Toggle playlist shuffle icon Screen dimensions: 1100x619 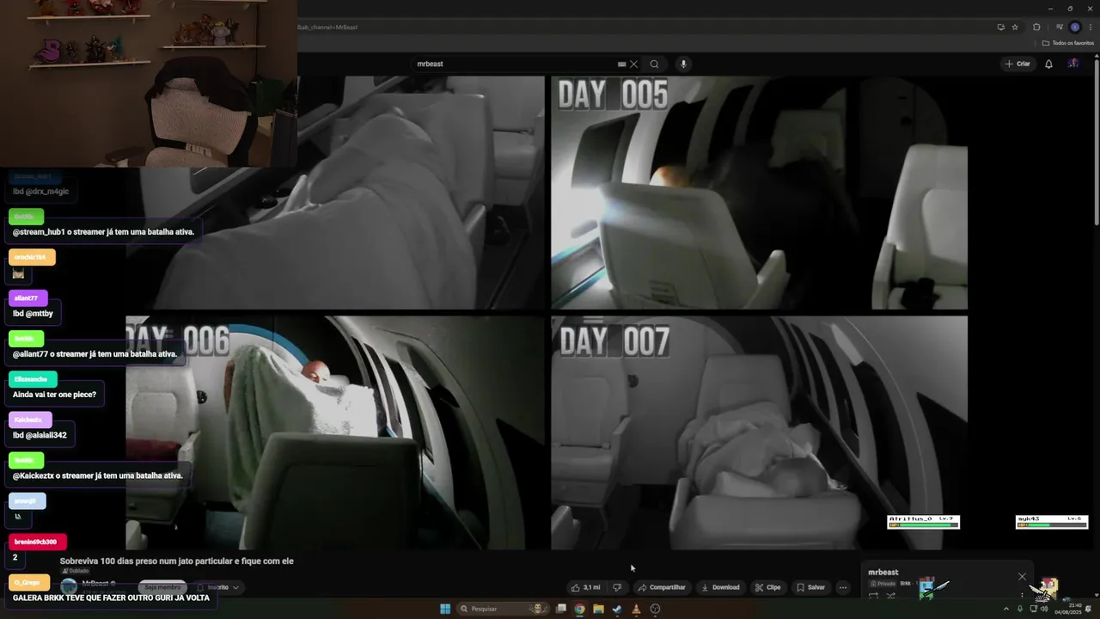pyautogui.click(x=891, y=595)
